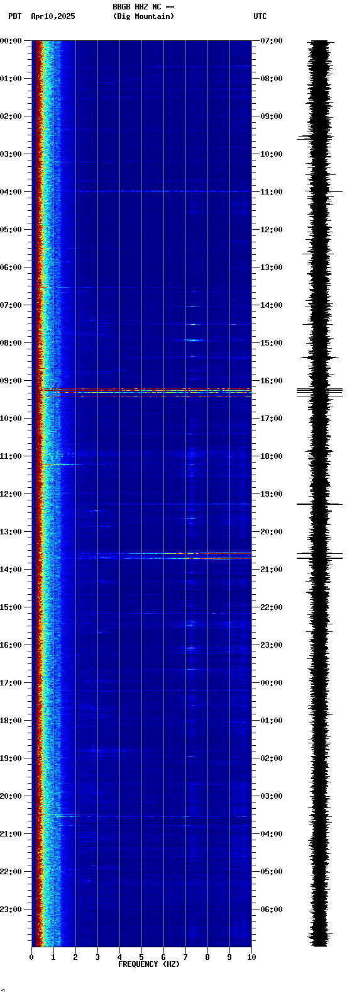Image resolution: width=347 pixels, height=997 pixels.
Task: Click the PDT time label '21:00'
Action: point(11,834)
